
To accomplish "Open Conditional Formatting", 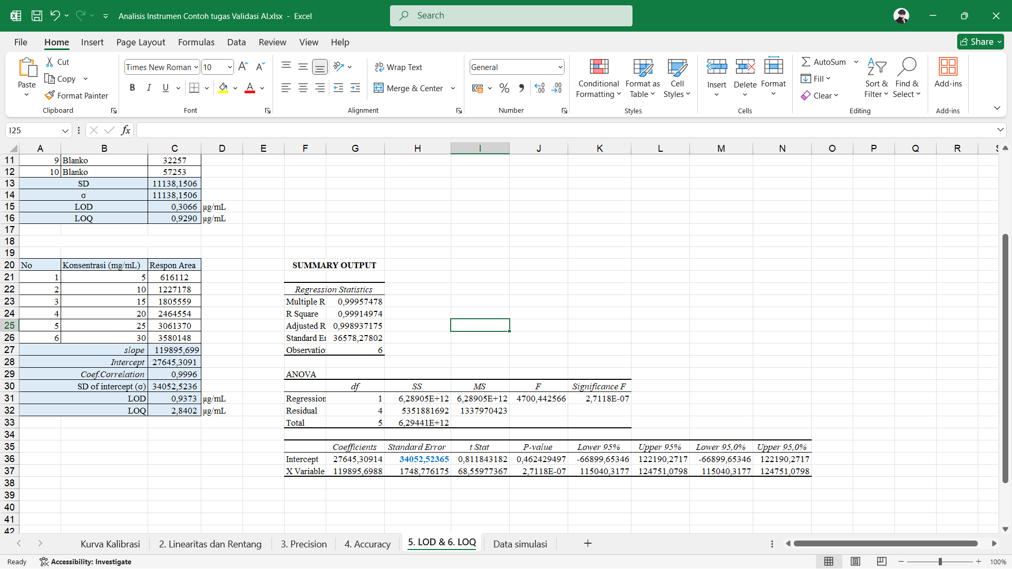I will [x=598, y=78].
